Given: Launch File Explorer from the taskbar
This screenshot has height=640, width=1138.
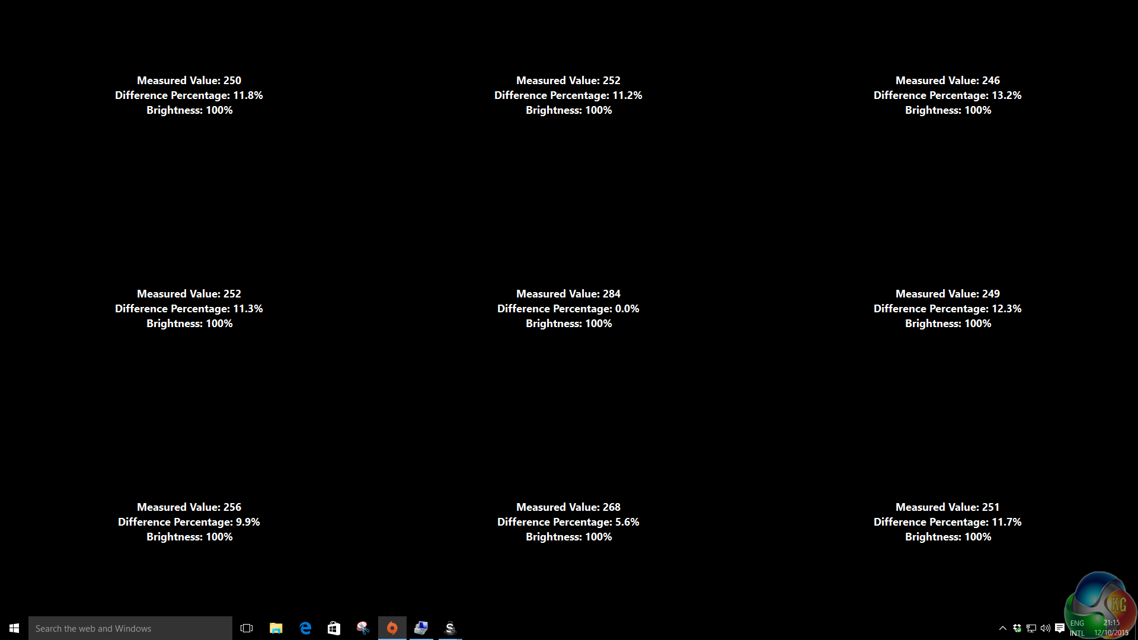Looking at the screenshot, I should [x=276, y=628].
